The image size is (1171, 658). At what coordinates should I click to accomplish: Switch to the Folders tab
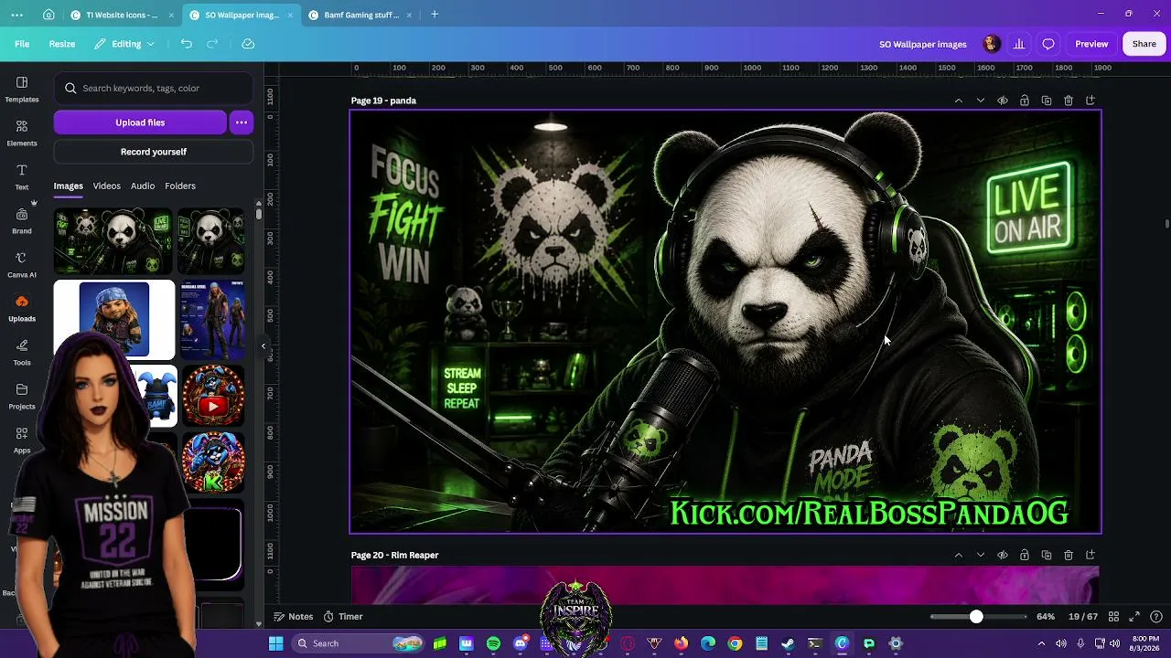(x=180, y=186)
